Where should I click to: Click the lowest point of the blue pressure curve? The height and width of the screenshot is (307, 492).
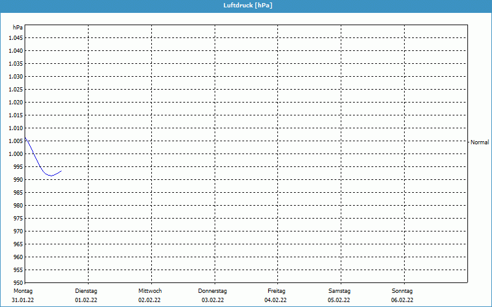pos(50,176)
